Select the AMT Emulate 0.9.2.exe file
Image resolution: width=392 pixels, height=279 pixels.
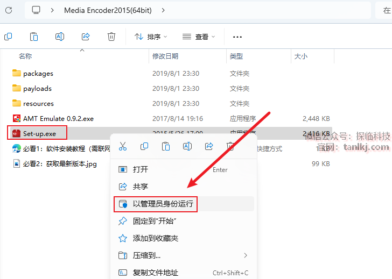point(58,119)
